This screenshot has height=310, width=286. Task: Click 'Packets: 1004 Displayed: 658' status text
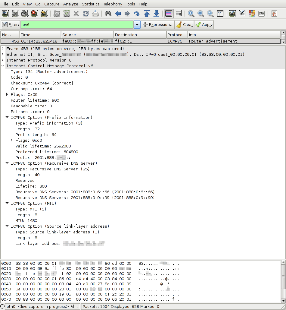121,306
